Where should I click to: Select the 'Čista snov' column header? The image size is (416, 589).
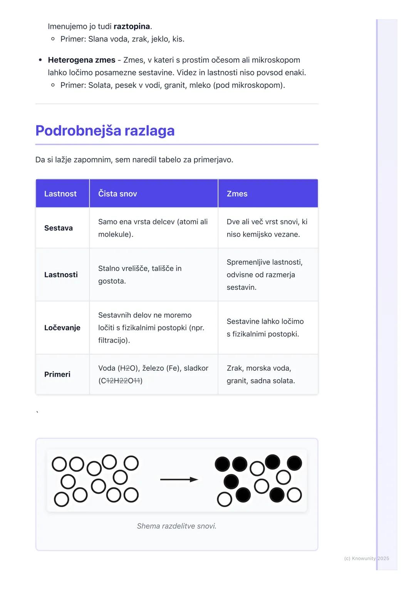click(x=117, y=194)
